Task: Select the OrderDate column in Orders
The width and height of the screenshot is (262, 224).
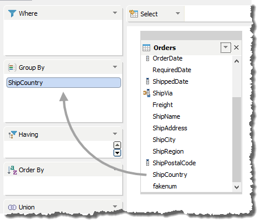Action: 168,58
